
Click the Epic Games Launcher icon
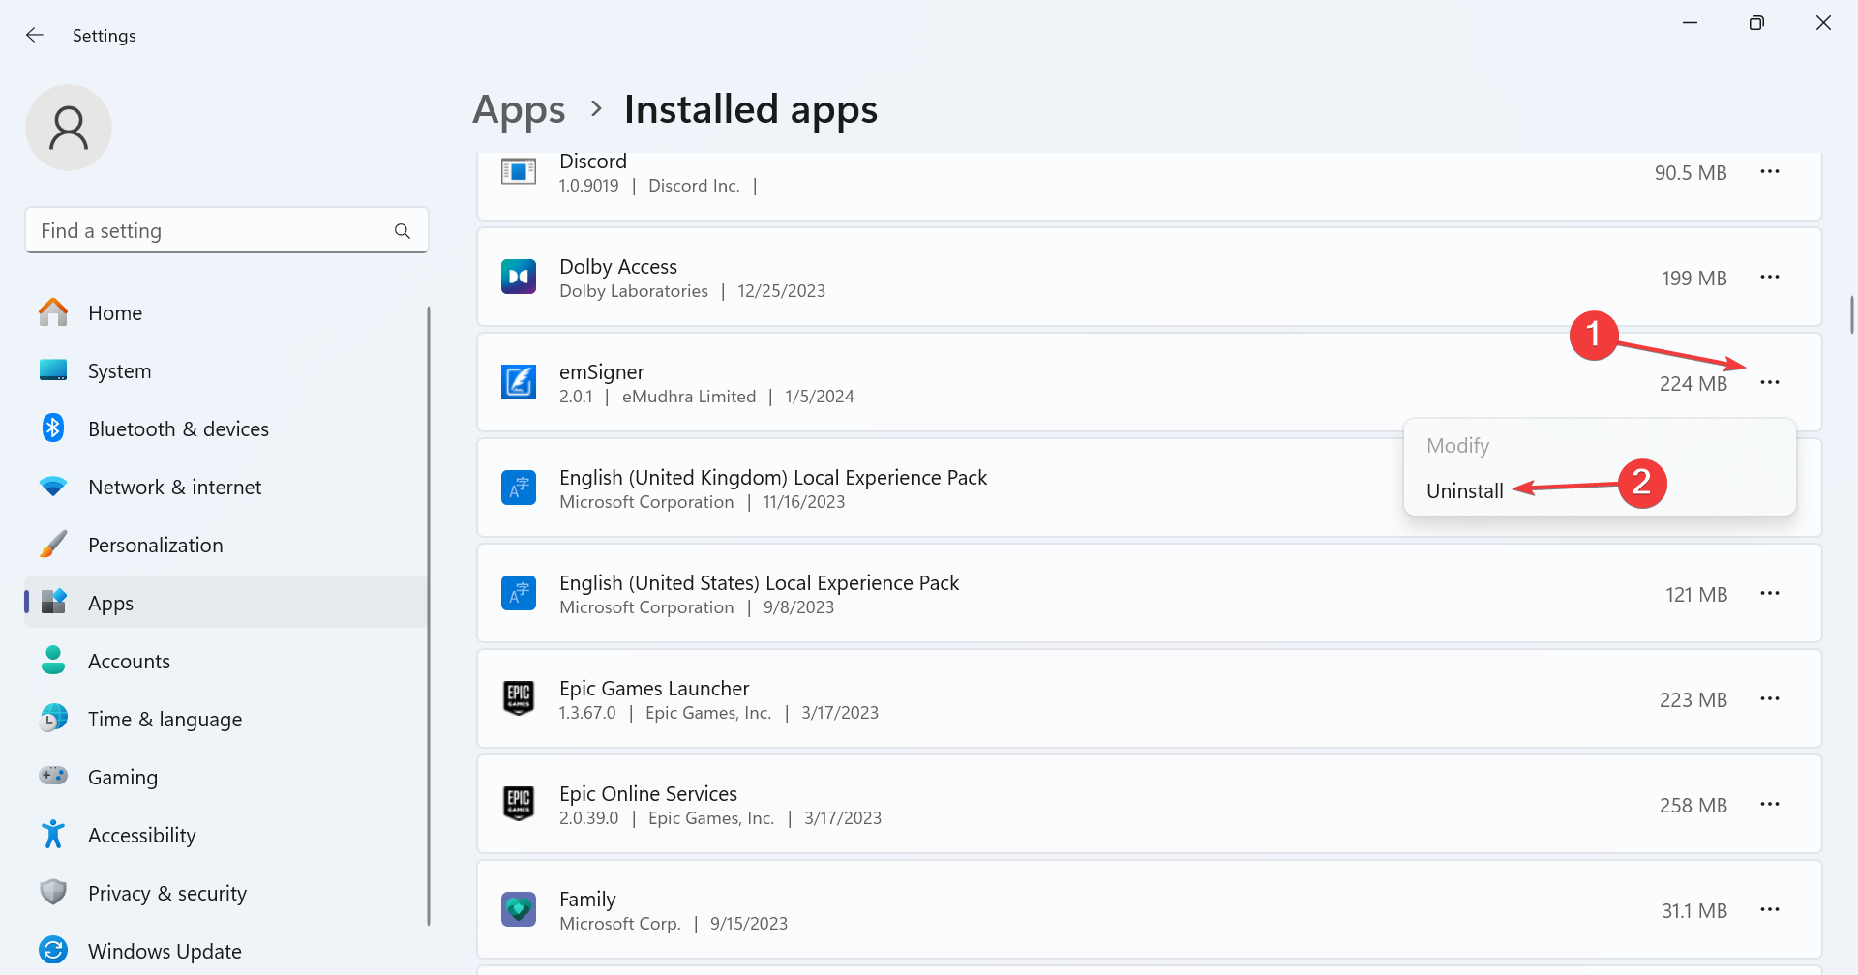click(519, 698)
